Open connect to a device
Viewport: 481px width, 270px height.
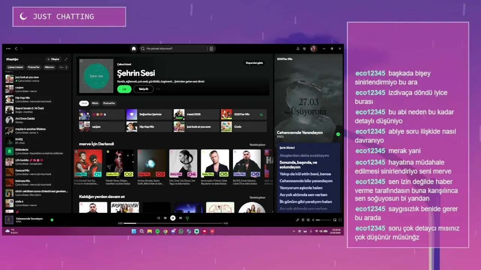pos(308,220)
